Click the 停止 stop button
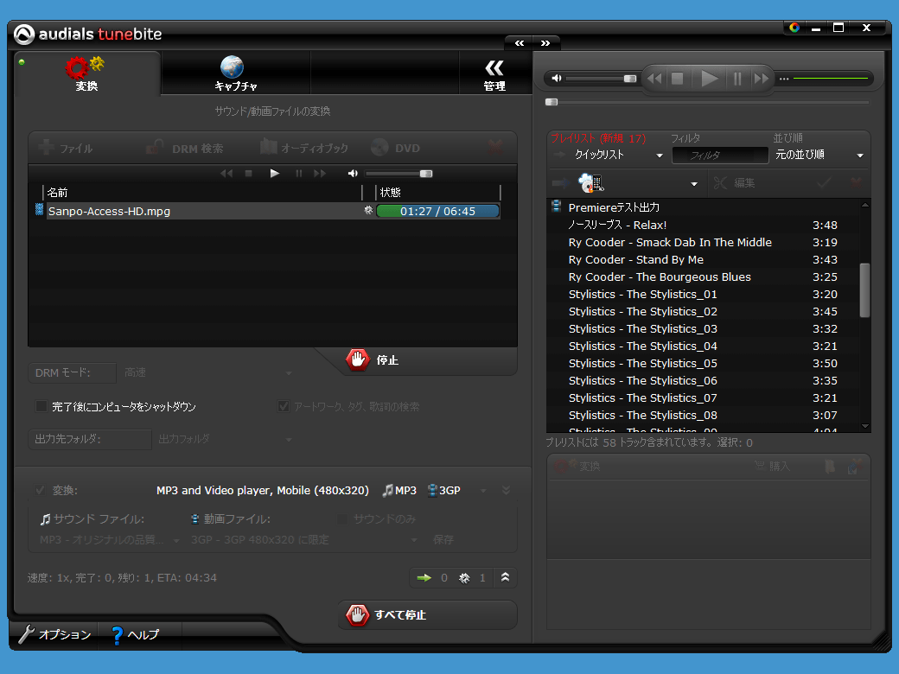Image resolution: width=899 pixels, height=674 pixels. click(x=373, y=360)
